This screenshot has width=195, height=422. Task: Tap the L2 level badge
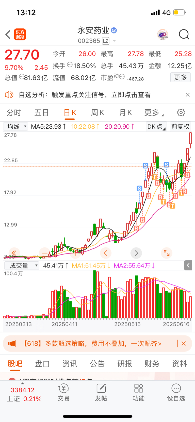click(x=106, y=41)
